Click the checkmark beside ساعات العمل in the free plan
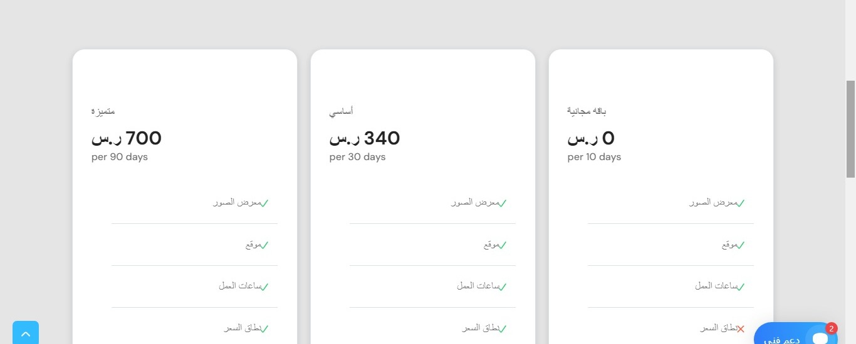 coord(741,287)
